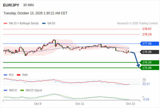Click the Oct 9 date marker

coord(38,104)
